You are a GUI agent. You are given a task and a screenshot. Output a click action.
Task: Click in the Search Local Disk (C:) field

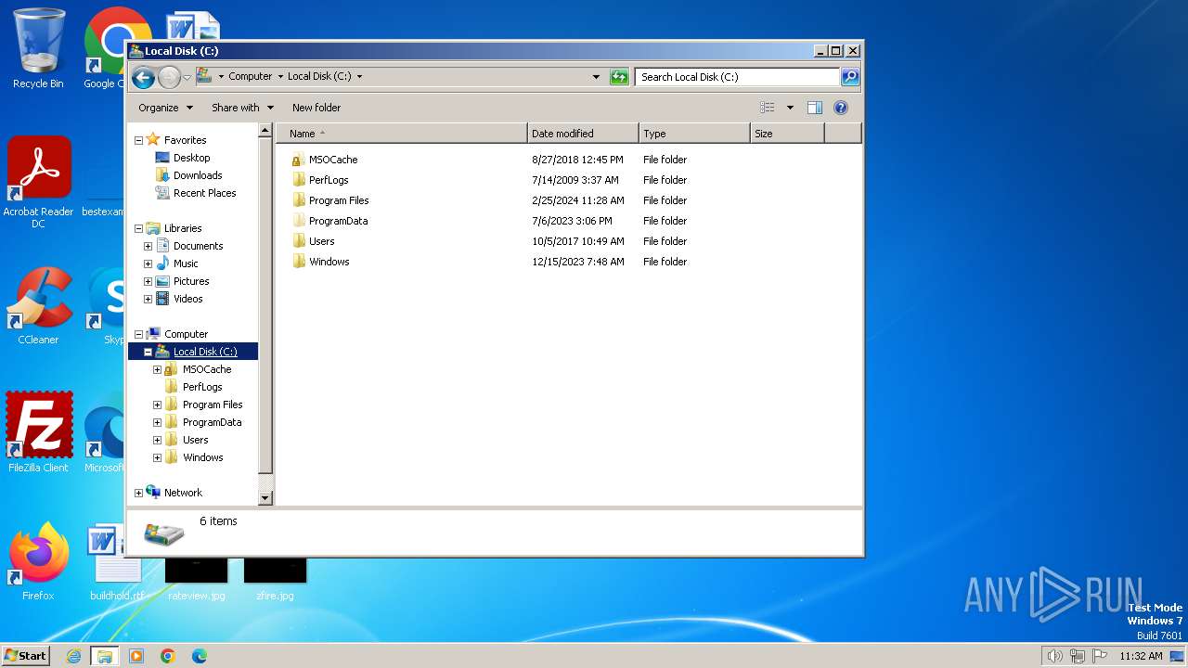point(738,77)
